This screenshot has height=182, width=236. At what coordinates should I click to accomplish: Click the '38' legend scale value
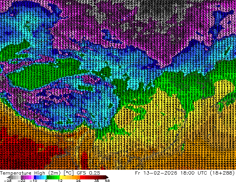pyautogui.click(x=96, y=181)
